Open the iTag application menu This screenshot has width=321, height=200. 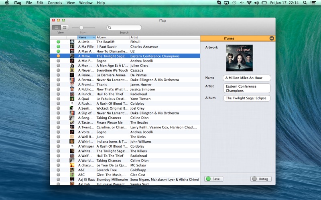coord(17,3)
